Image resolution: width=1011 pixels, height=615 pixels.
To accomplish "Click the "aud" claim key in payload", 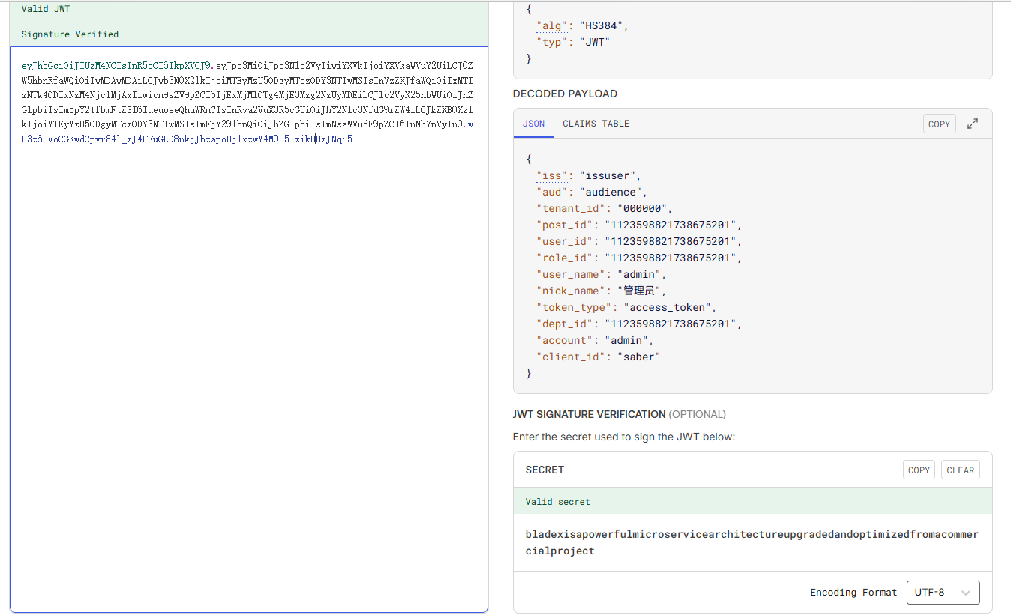I will 551,193.
